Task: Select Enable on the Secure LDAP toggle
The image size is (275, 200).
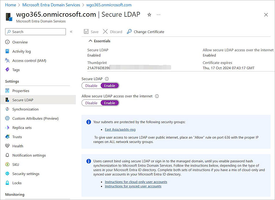Action: (x=109, y=86)
